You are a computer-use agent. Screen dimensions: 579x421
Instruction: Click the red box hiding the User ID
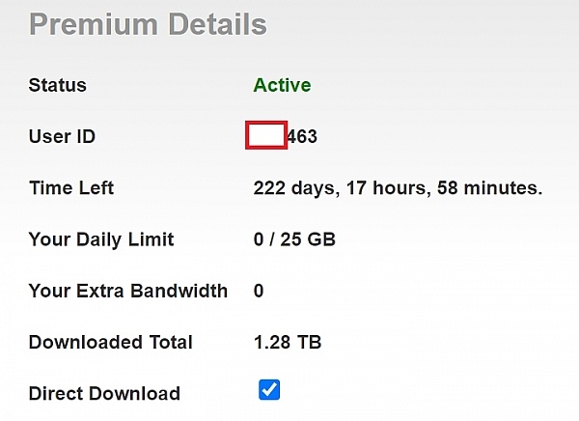(x=266, y=135)
